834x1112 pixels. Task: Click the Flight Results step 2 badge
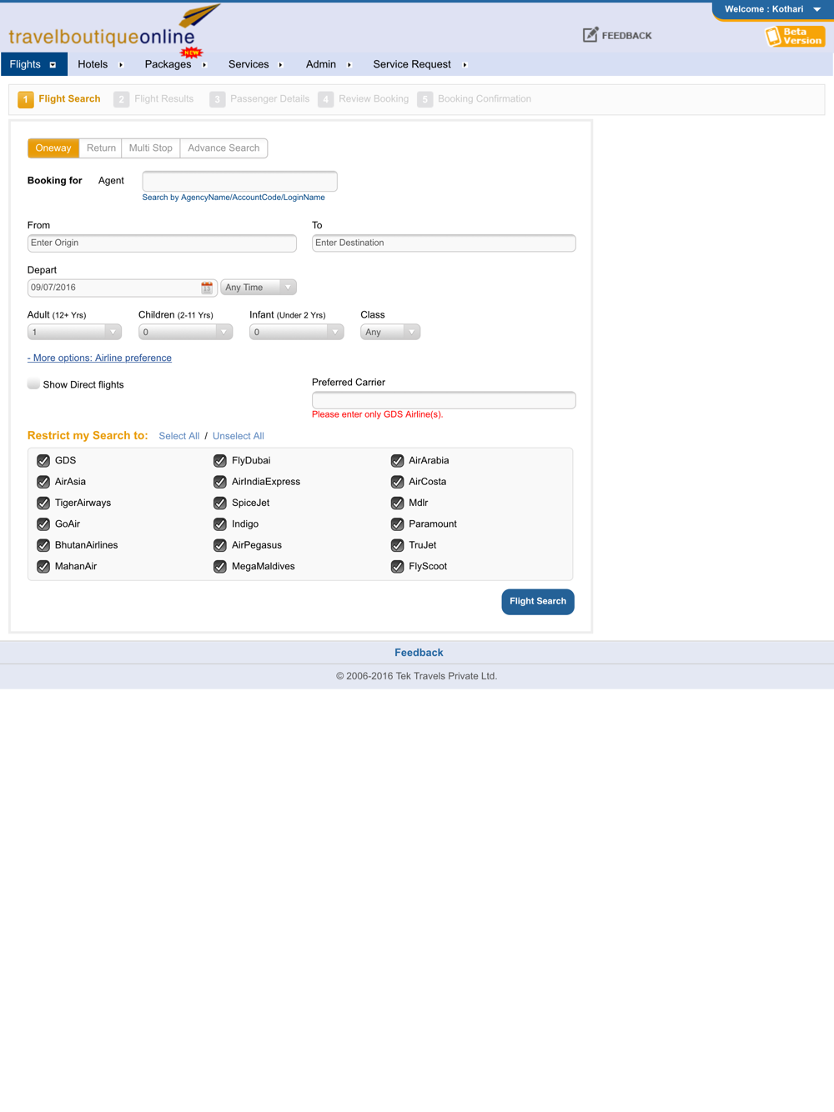click(122, 99)
